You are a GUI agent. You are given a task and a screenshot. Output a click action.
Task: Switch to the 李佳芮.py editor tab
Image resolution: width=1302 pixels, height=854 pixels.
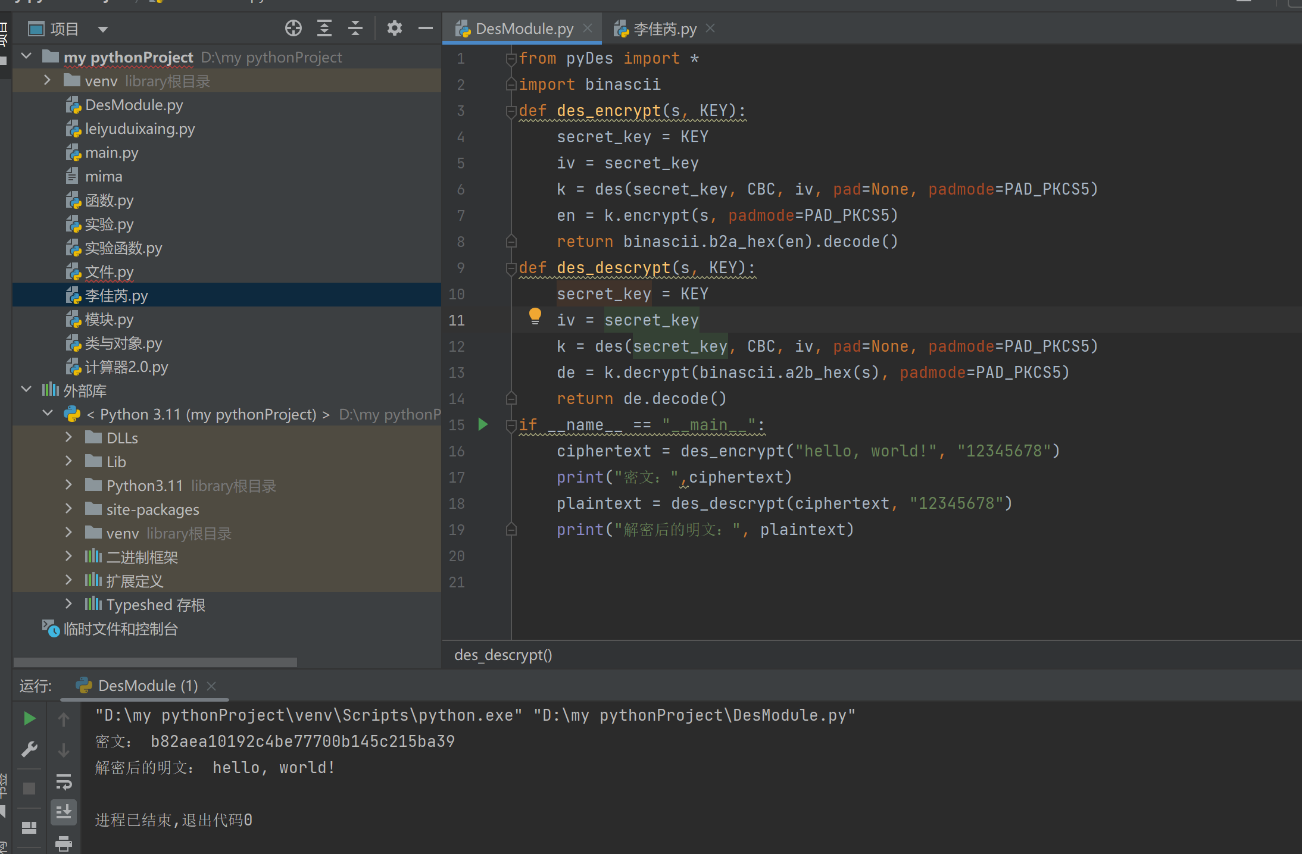coord(664,29)
